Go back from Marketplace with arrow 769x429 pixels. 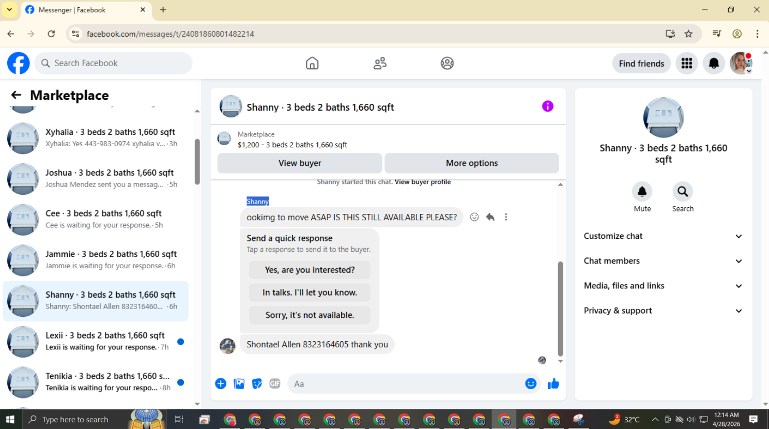point(16,95)
